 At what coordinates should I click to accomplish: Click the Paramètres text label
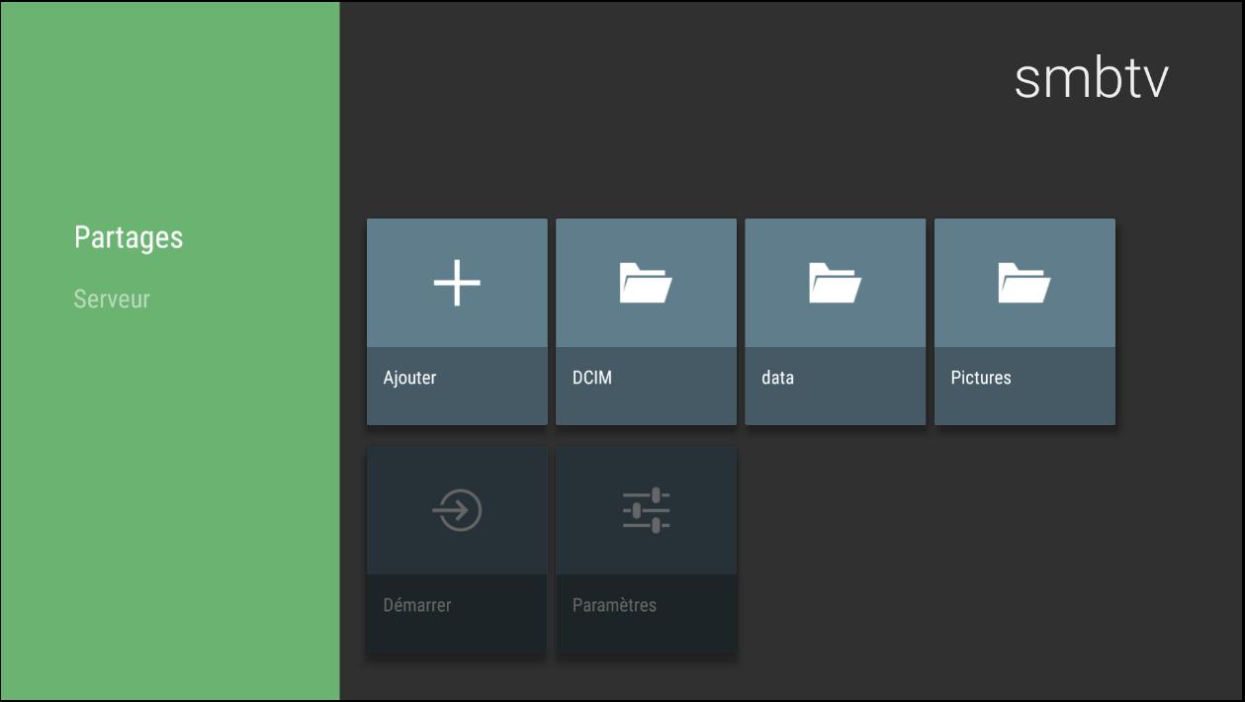(x=614, y=605)
